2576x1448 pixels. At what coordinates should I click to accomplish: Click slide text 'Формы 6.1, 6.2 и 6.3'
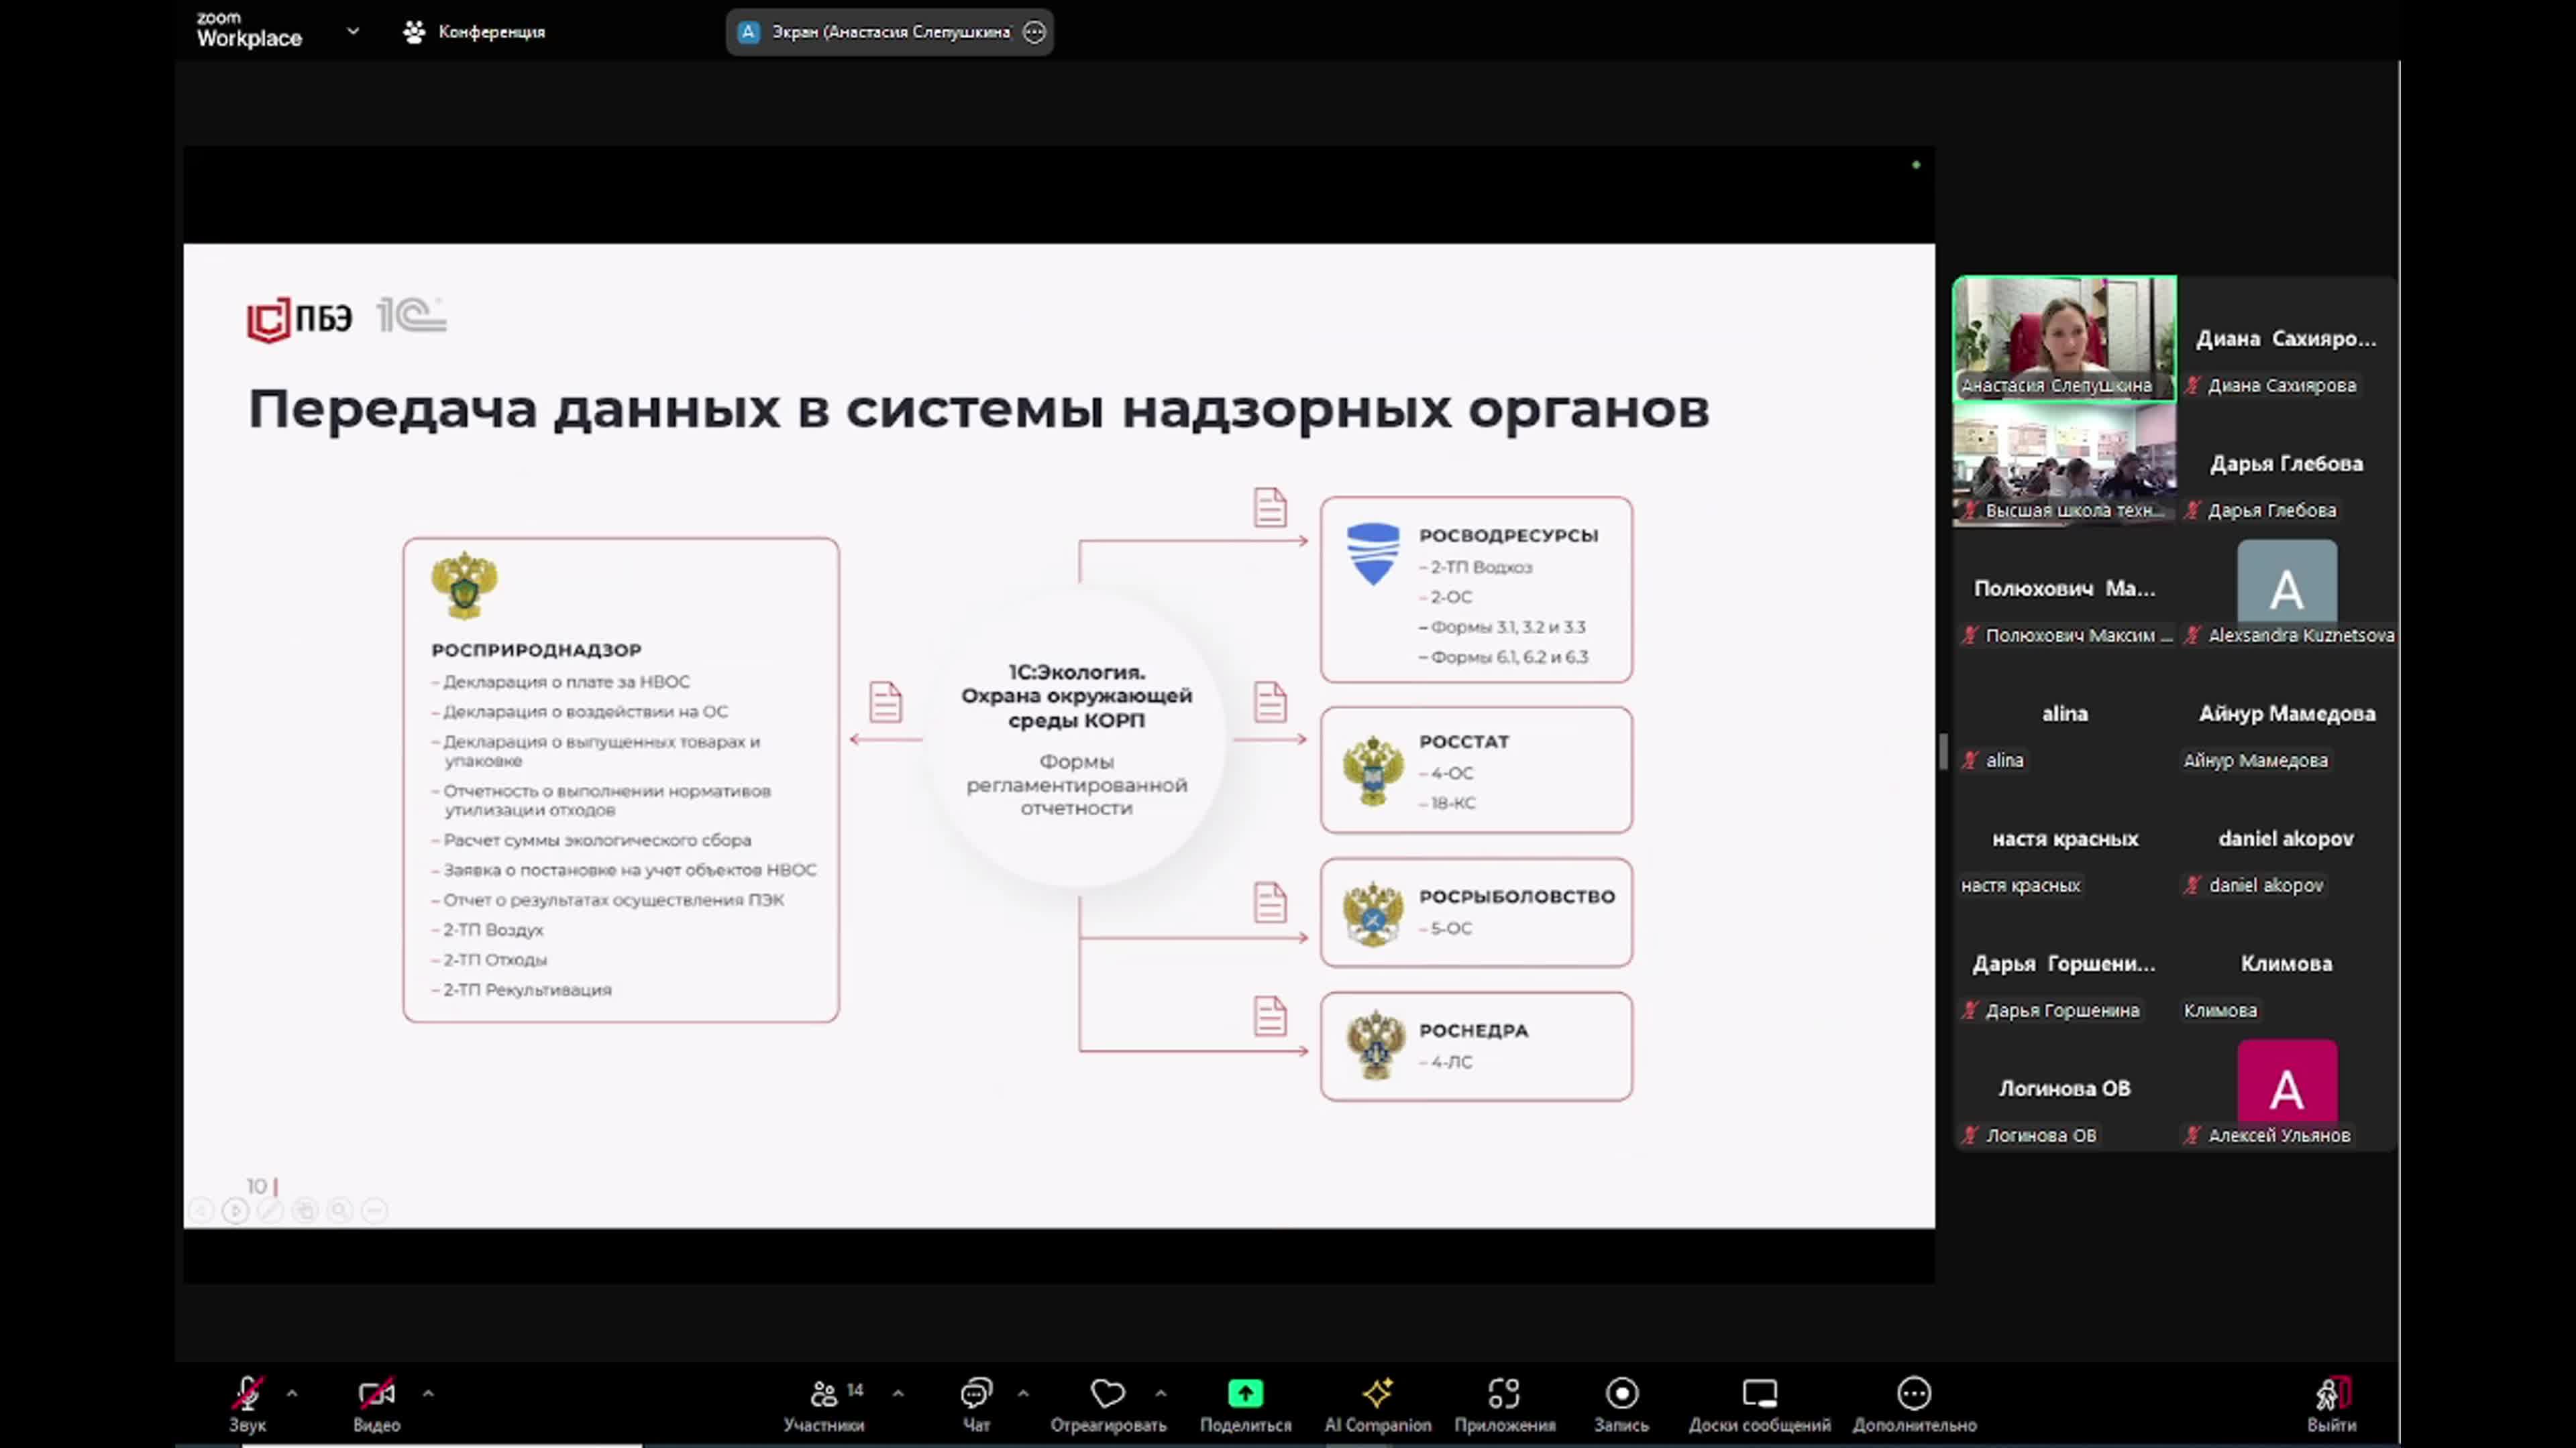click(1509, 656)
